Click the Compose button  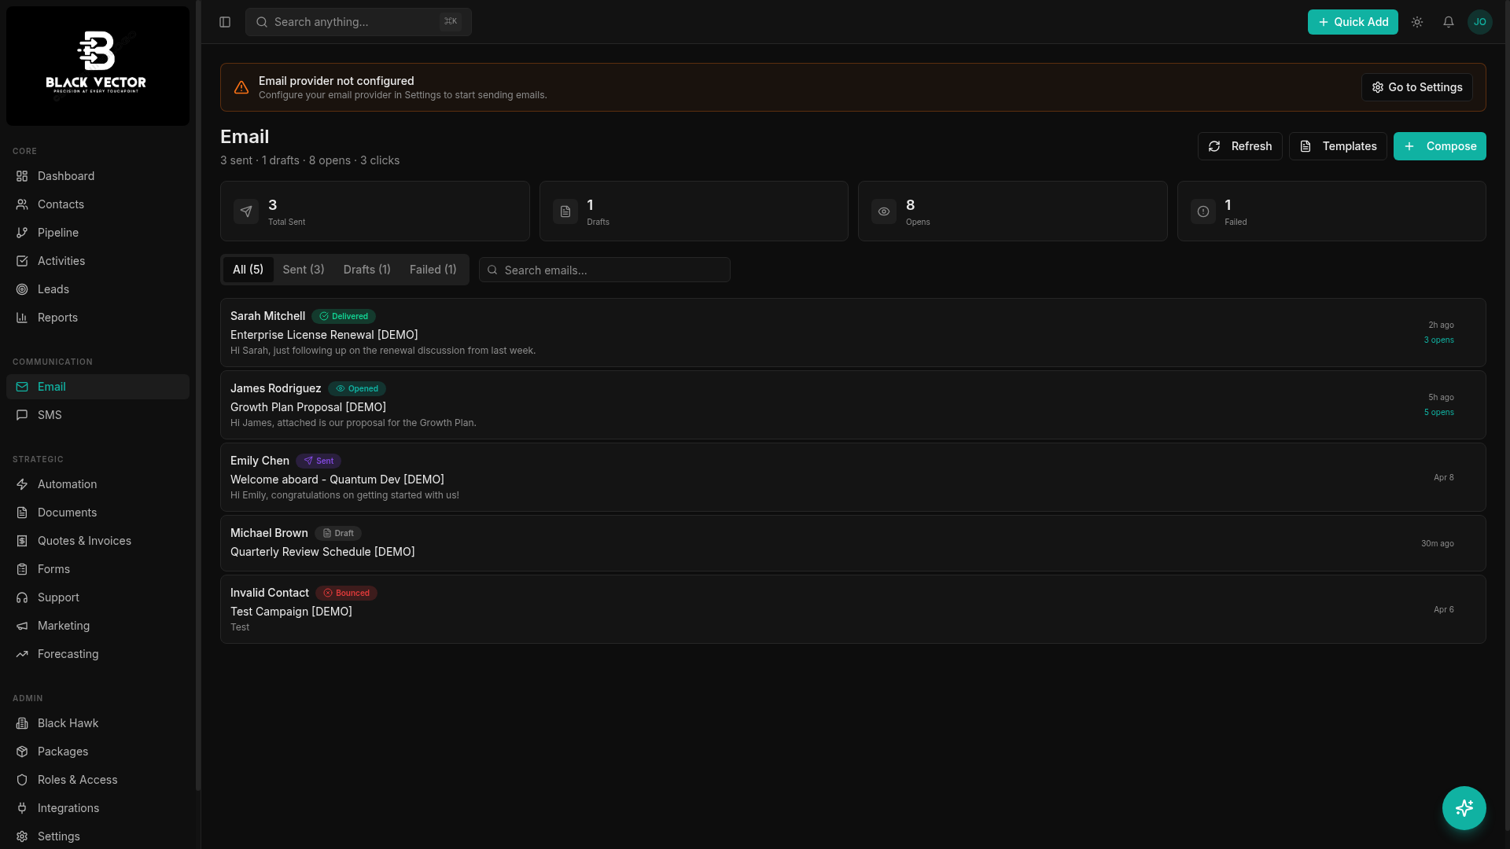[x=1440, y=146]
